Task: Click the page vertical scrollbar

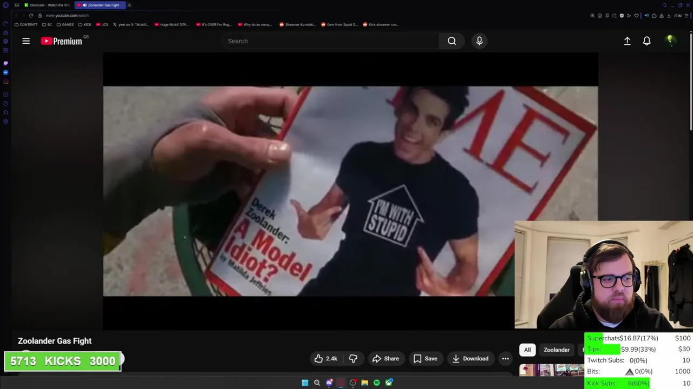Action: [691, 81]
